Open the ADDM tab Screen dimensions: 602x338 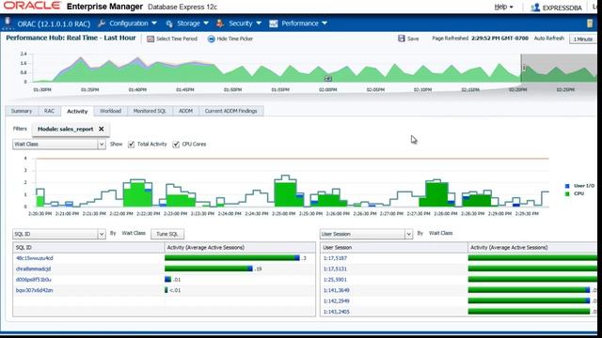pos(186,111)
